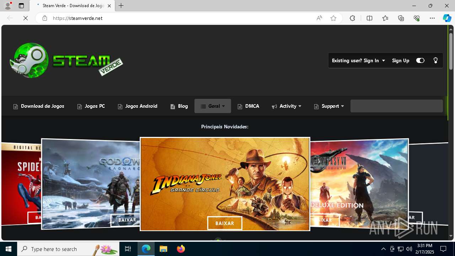Close the Steam Verde tab
This screenshot has height=256, width=455.
pyautogui.click(x=109, y=6)
